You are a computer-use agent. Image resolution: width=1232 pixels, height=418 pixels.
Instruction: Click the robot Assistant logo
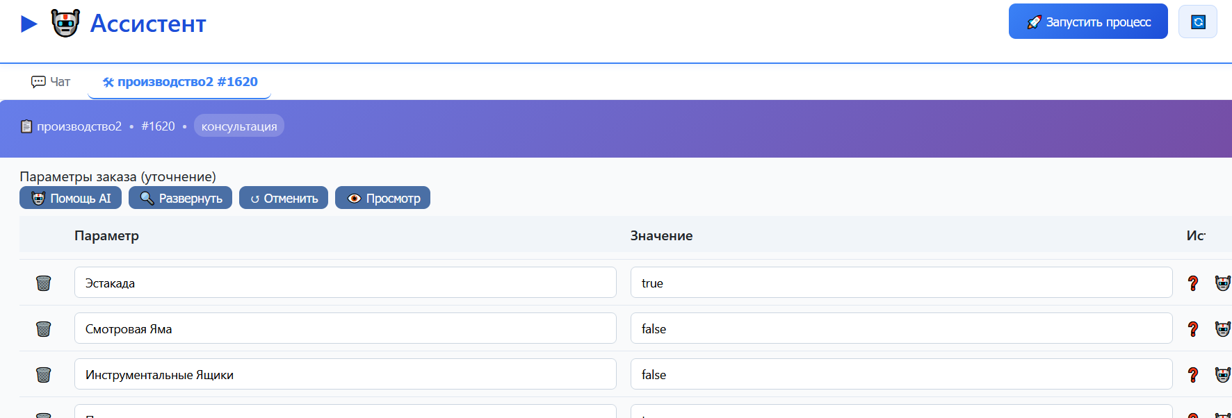pos(65,24)
